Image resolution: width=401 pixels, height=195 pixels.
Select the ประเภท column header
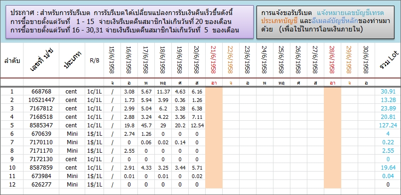click(72, 60)
